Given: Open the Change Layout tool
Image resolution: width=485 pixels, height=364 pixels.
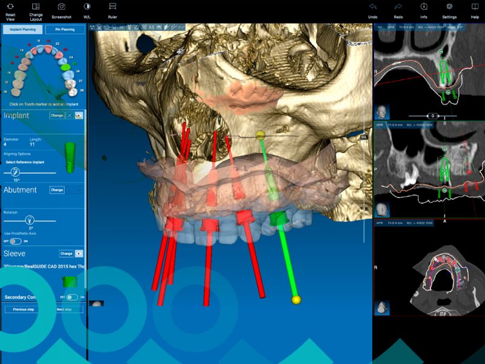Looking at the screenshot, I should tap(36, 7).
